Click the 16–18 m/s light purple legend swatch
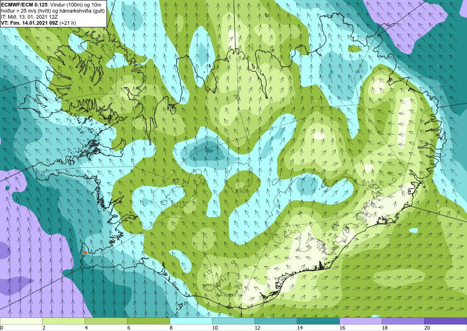467x331 pixels. coord(361,321)
